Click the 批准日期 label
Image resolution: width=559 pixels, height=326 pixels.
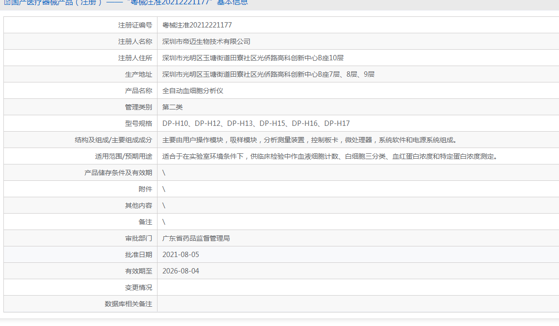(x=138, y=254)
